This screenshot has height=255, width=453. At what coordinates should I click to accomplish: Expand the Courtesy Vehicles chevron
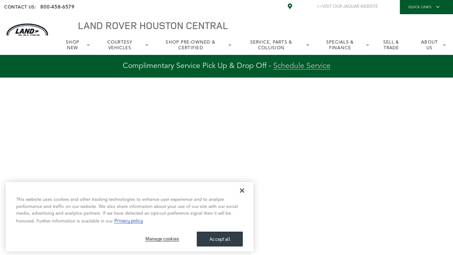coord(147,45)
